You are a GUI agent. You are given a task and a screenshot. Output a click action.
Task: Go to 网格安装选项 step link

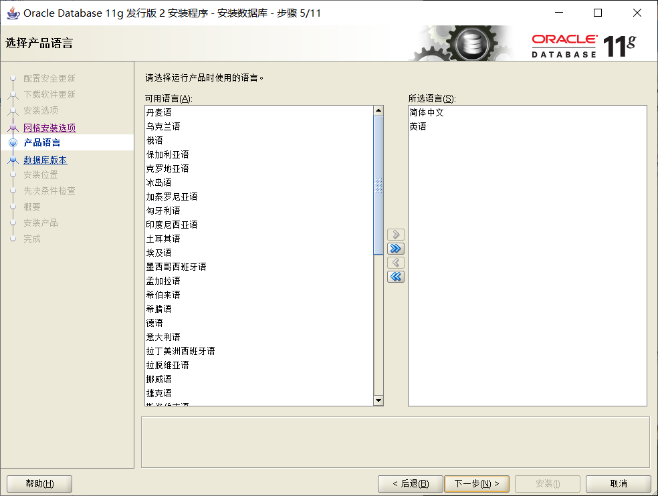point(49,128)
